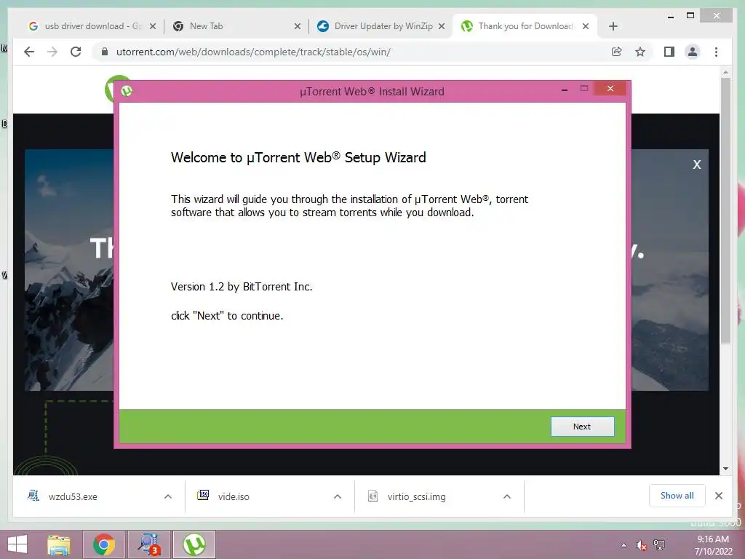Reload the utorrent page
Image resolution: width=745 pixels, height=559 pixels.
point(76,52)
